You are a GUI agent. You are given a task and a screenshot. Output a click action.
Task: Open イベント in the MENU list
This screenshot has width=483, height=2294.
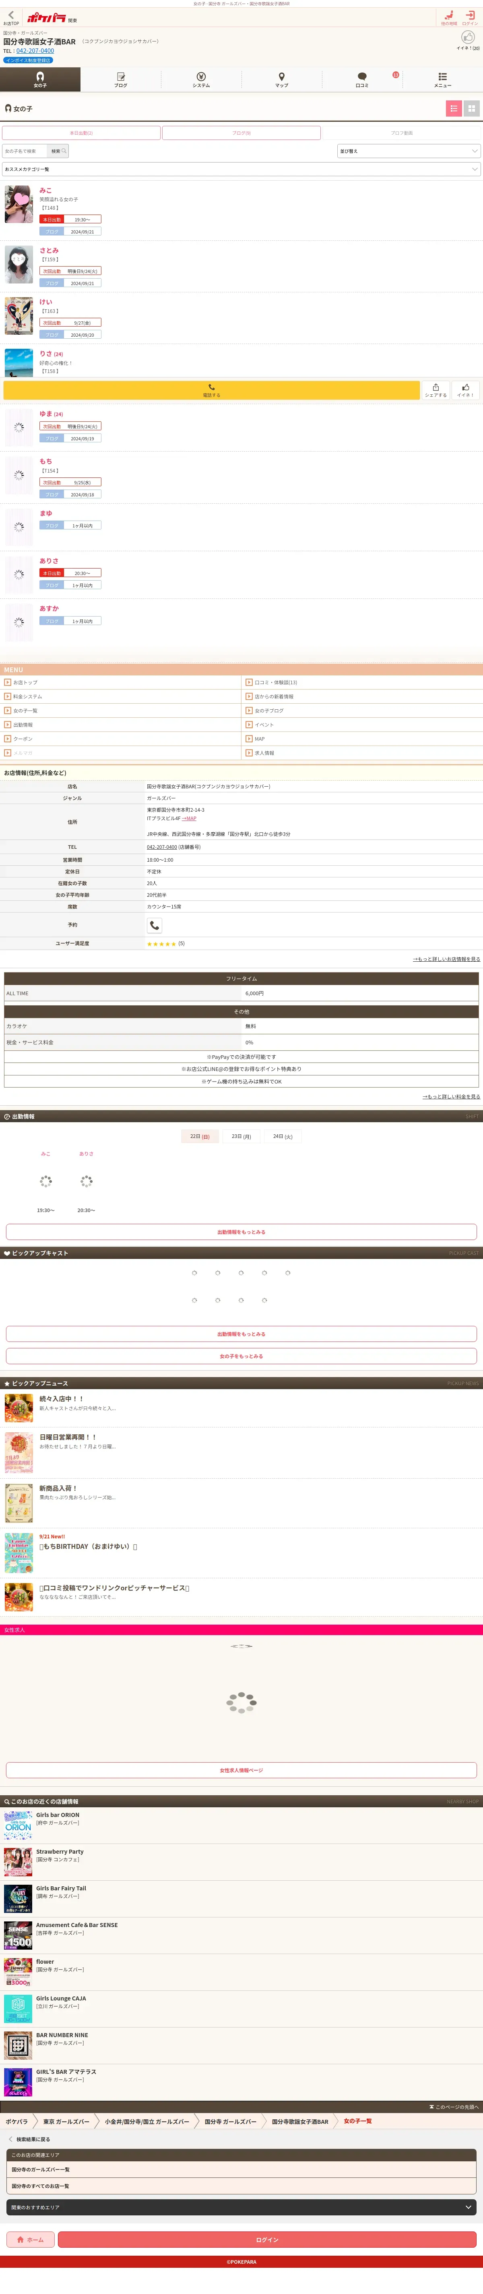(x=362, y=725)
